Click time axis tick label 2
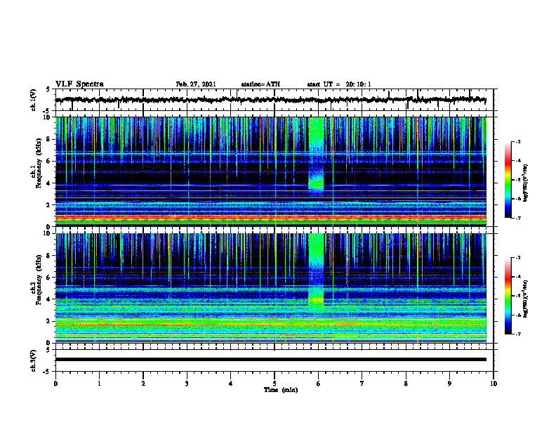The width and height of the screenshot is (556, 430). point(143,384)
